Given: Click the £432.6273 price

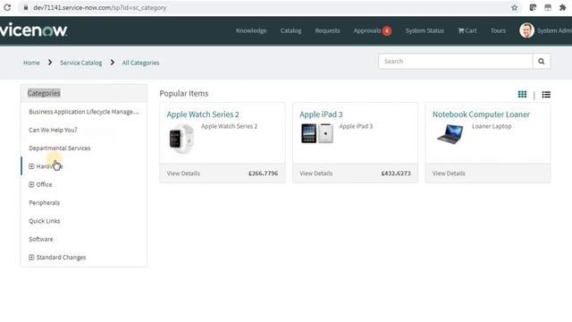Looking at the screenshot, I should pos(396,174).
